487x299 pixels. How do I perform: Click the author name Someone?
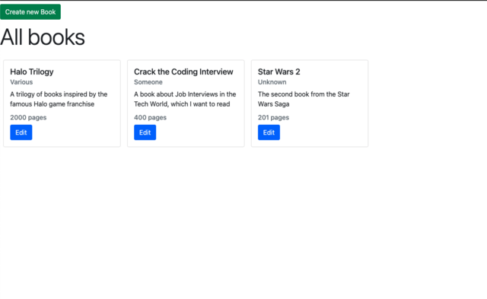(x=148, y=82)
